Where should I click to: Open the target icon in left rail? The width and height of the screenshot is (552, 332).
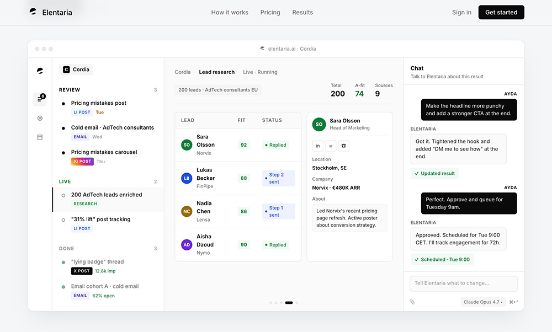coord(40,118)
